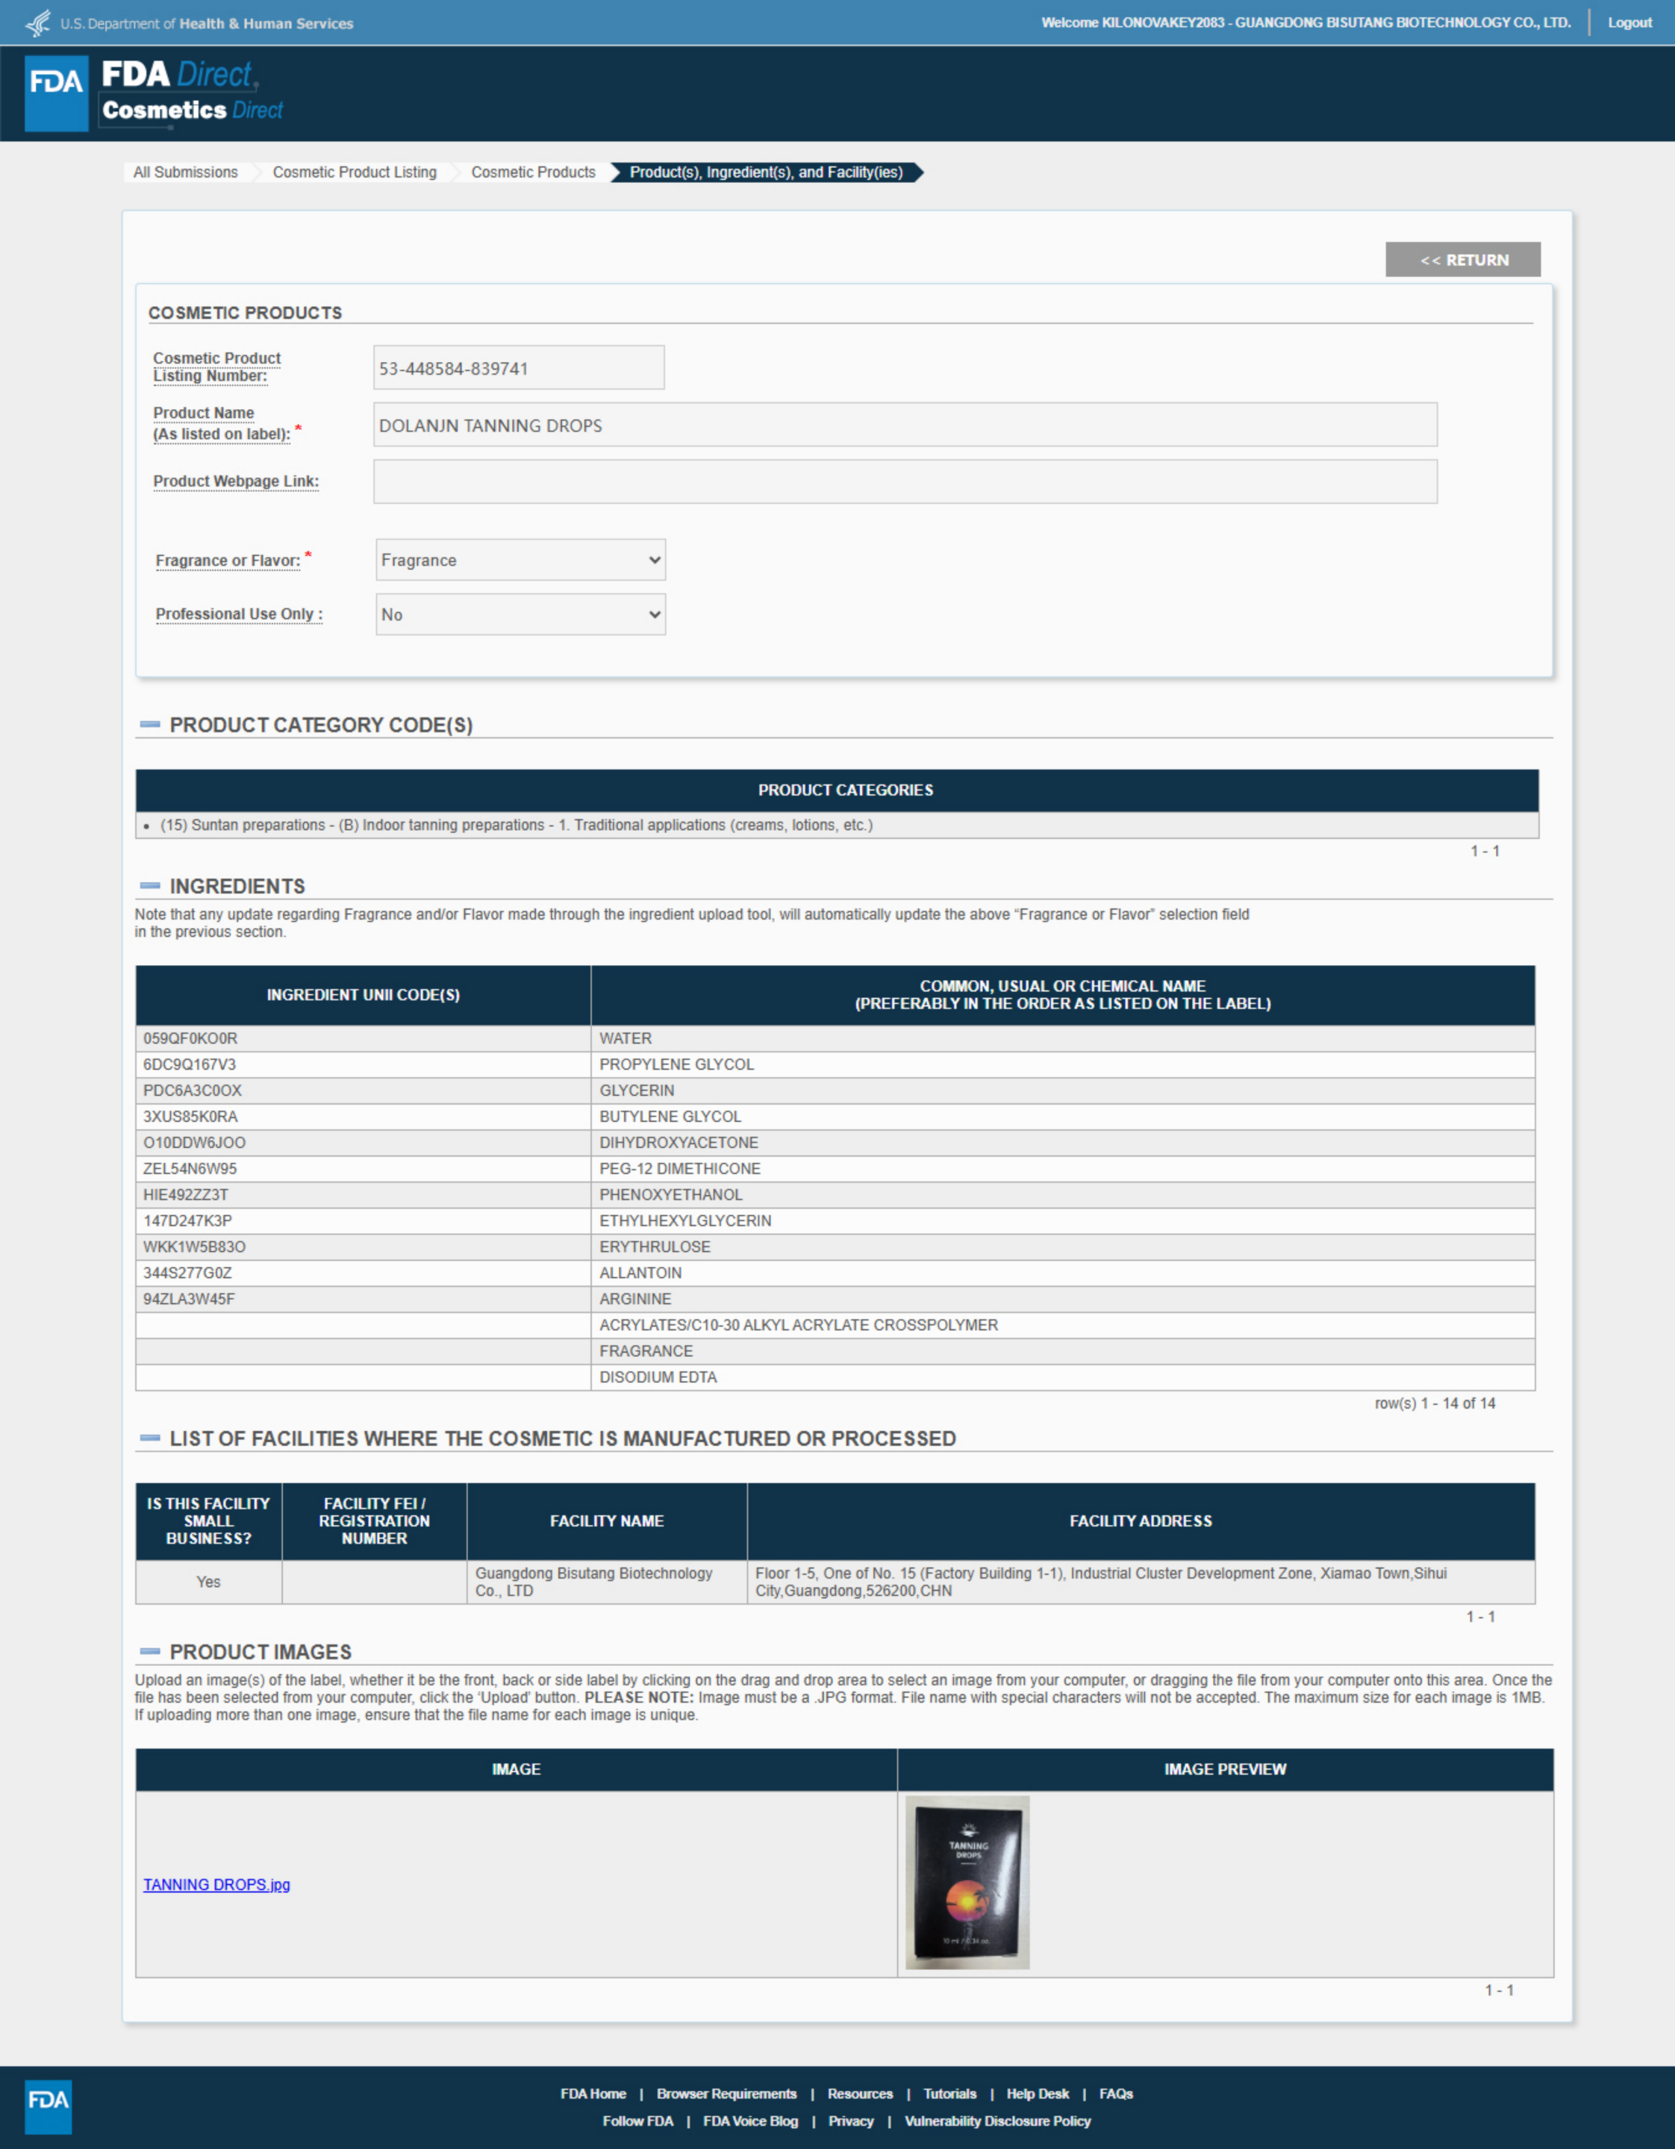Go to All Submissions breadcrumb
The image size is (1675, 2149).
pyautogui.click(x=185, y=172)
